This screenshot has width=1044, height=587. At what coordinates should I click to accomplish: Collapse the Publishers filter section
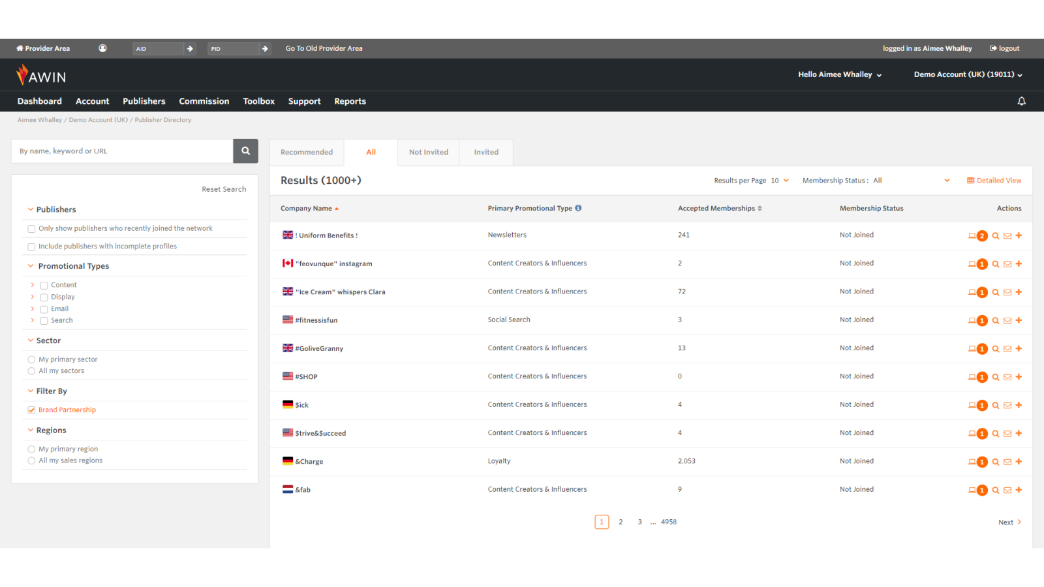click(31, 209)
